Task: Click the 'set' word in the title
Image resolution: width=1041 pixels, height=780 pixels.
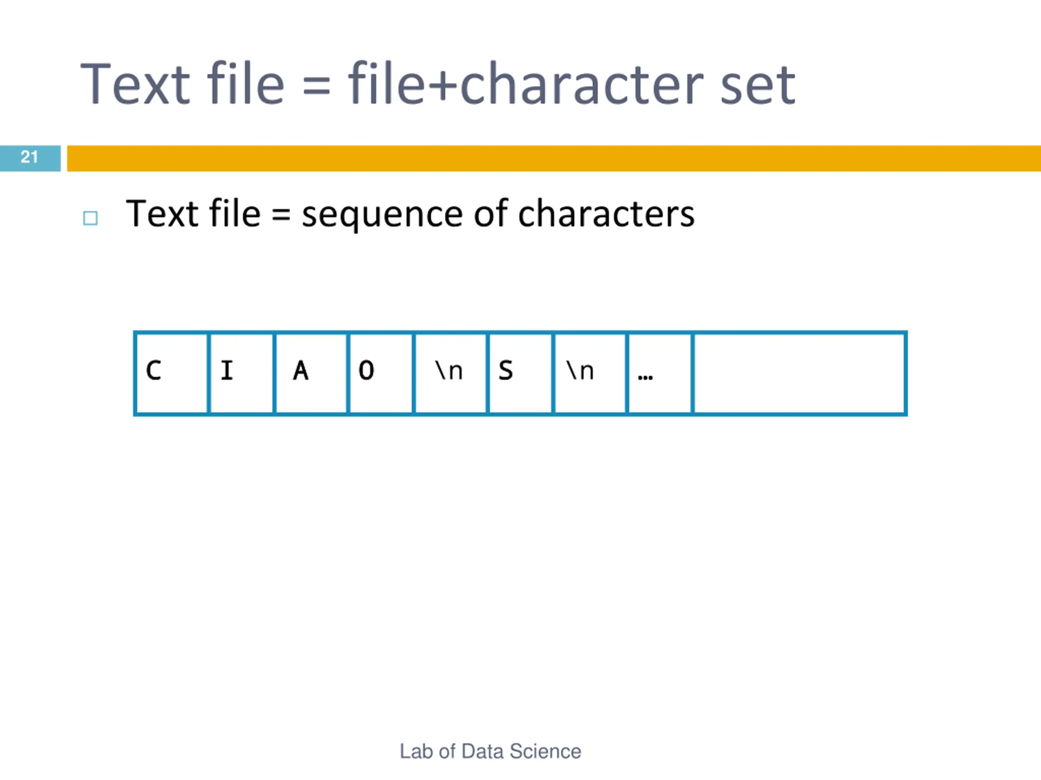Action: coord(758,87)
